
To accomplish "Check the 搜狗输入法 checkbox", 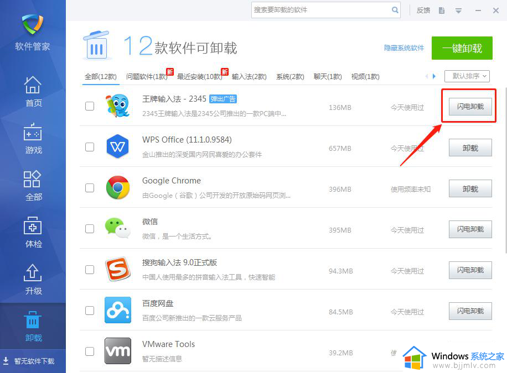I will coord(90,269).
